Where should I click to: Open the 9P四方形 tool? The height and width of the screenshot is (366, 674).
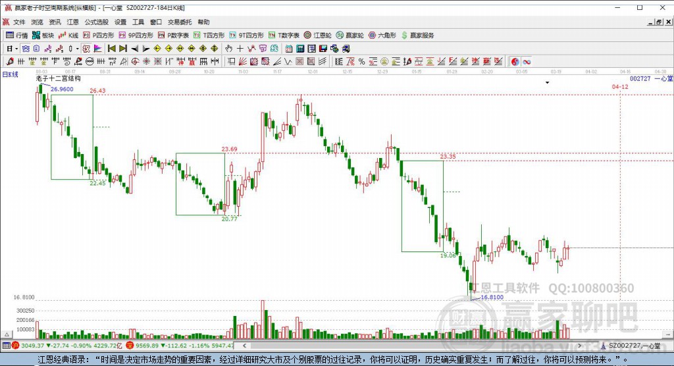point(136,36)
